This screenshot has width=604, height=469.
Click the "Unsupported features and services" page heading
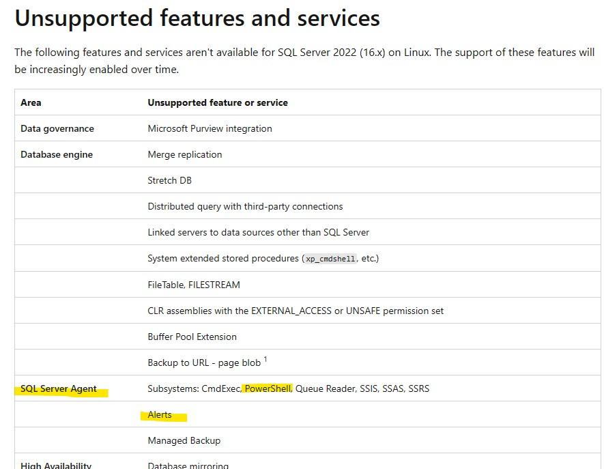(x=197, y=18)
